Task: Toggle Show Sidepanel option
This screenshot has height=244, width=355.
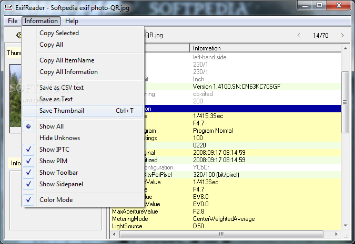Action: coord(83,184)
